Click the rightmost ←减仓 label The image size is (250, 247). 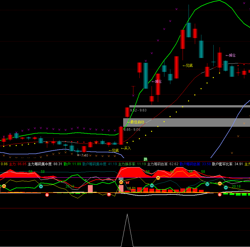tap(230, 55)
